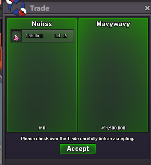This screenshot has width=151, height=165.
Task: Select the Tinkatink Lvl 25 entry
Action: pos(42,36)
